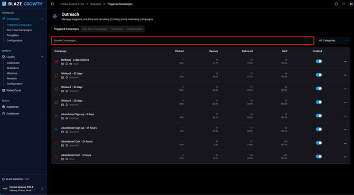This screenshot has width=354, height=195.
Task: Click the Winback - 42 days cycle icon
Action: pos(57,76)
